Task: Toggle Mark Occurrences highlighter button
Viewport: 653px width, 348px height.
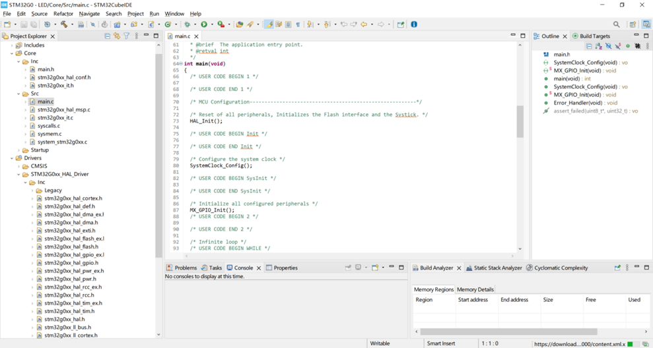Action: pyautogui.click(x=269, y=24)
